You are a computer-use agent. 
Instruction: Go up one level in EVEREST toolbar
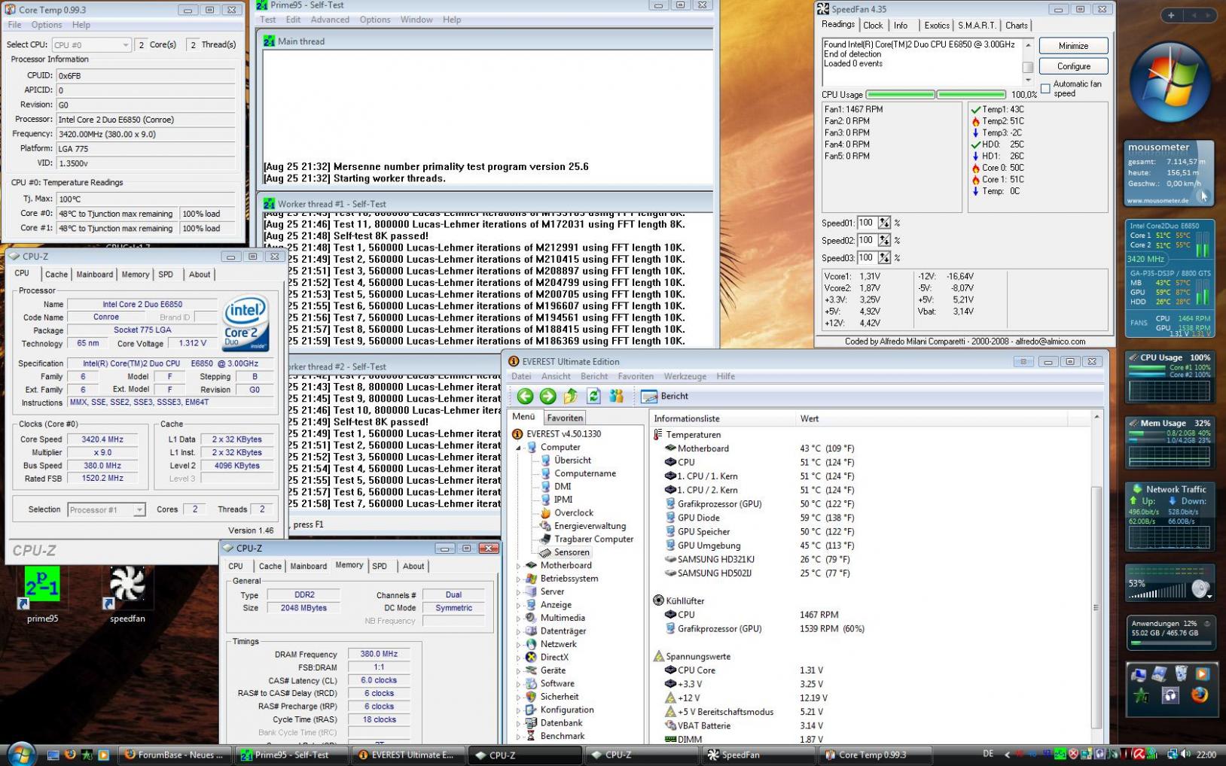571,396
